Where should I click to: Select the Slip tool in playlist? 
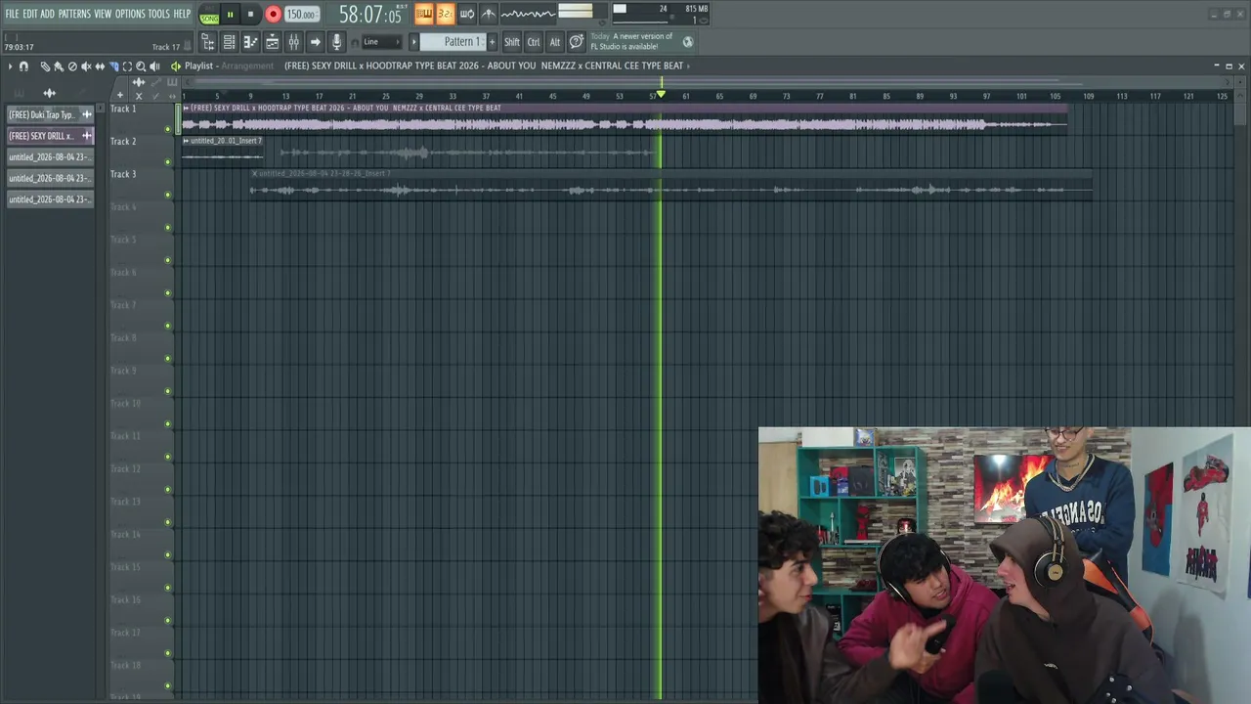pos(100,66)
